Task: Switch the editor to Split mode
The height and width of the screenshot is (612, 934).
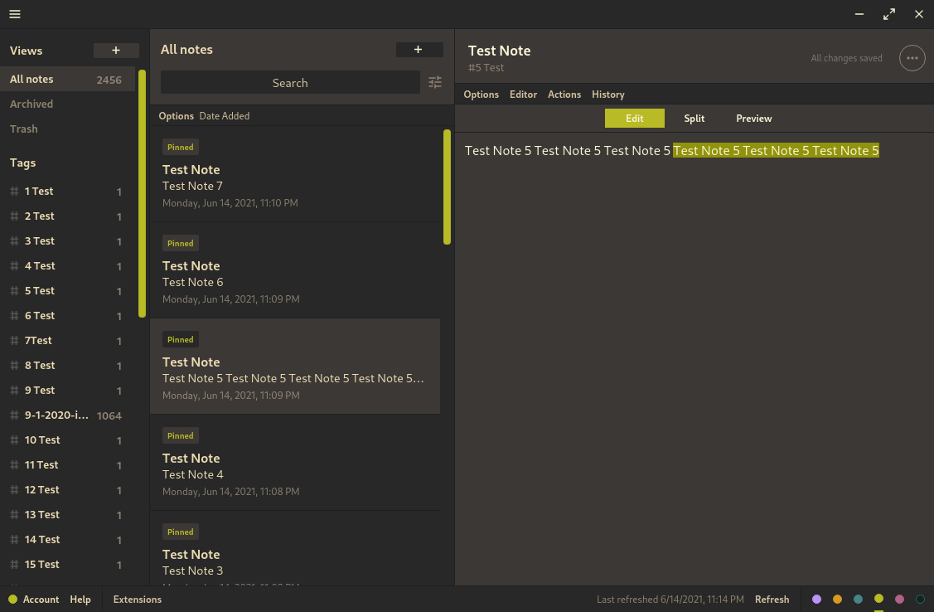Action: tap(694, 119)
